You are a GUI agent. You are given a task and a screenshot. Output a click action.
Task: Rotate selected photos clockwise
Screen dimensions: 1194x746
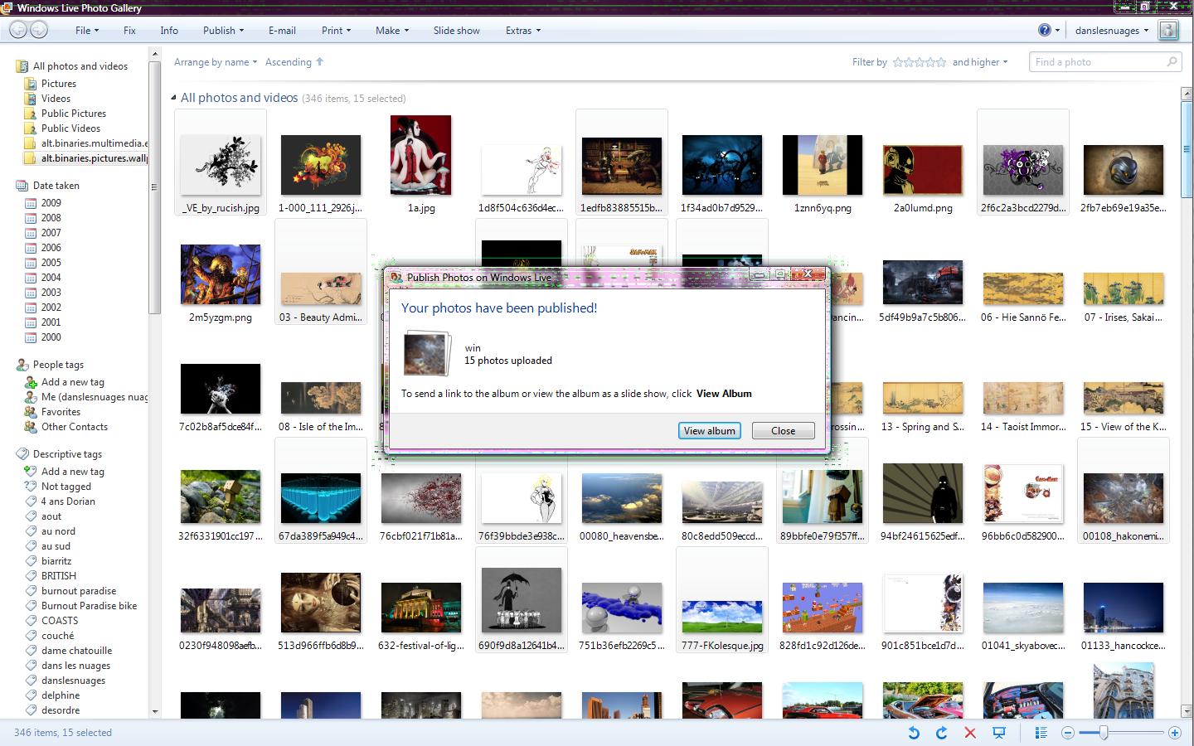[x=941, y=733]
